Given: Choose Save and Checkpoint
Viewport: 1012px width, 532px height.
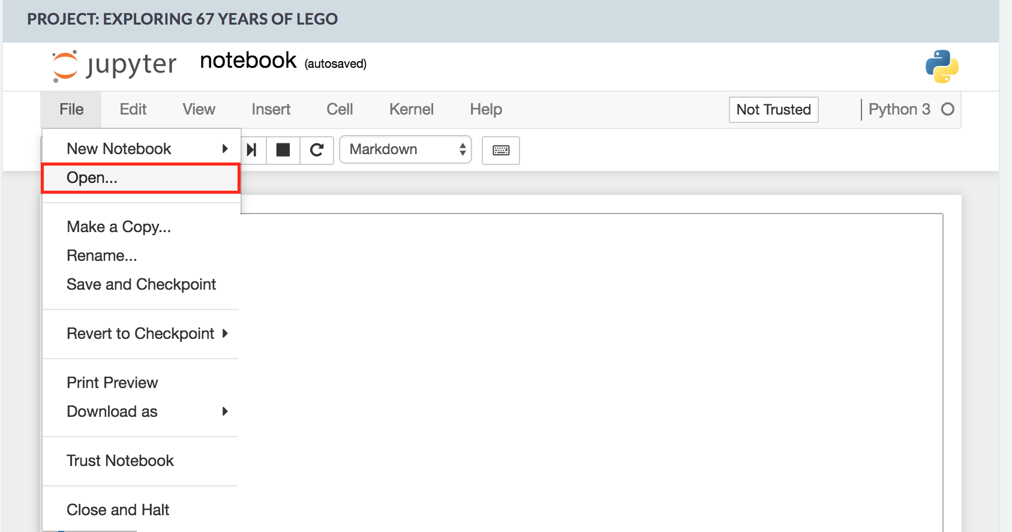Looking at the screenshot, I should 141,284.
